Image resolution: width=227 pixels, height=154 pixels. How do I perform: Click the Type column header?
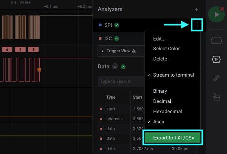pos(111,97)
